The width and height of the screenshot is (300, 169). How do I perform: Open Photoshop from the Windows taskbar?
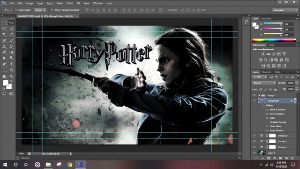point(81,164)
